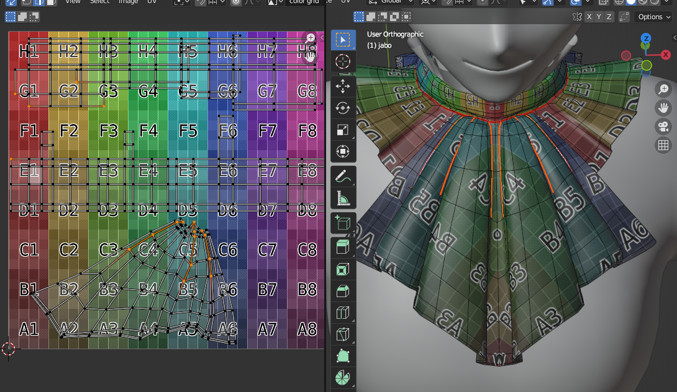
Task: Click the green Y axis circle on gizmo
Action: tap(647, 65)
